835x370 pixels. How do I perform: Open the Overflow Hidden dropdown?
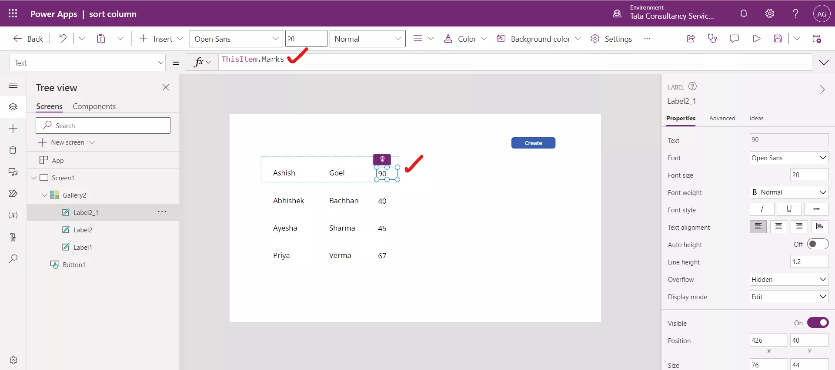click(789, 279)
